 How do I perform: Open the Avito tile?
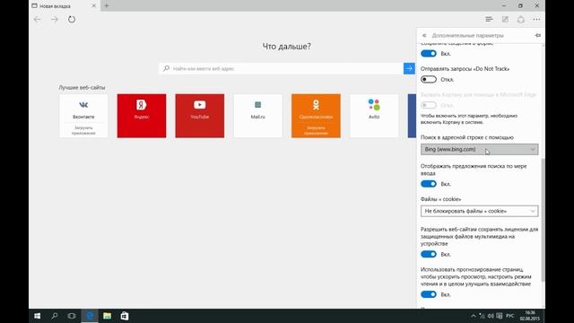(374, 116)
